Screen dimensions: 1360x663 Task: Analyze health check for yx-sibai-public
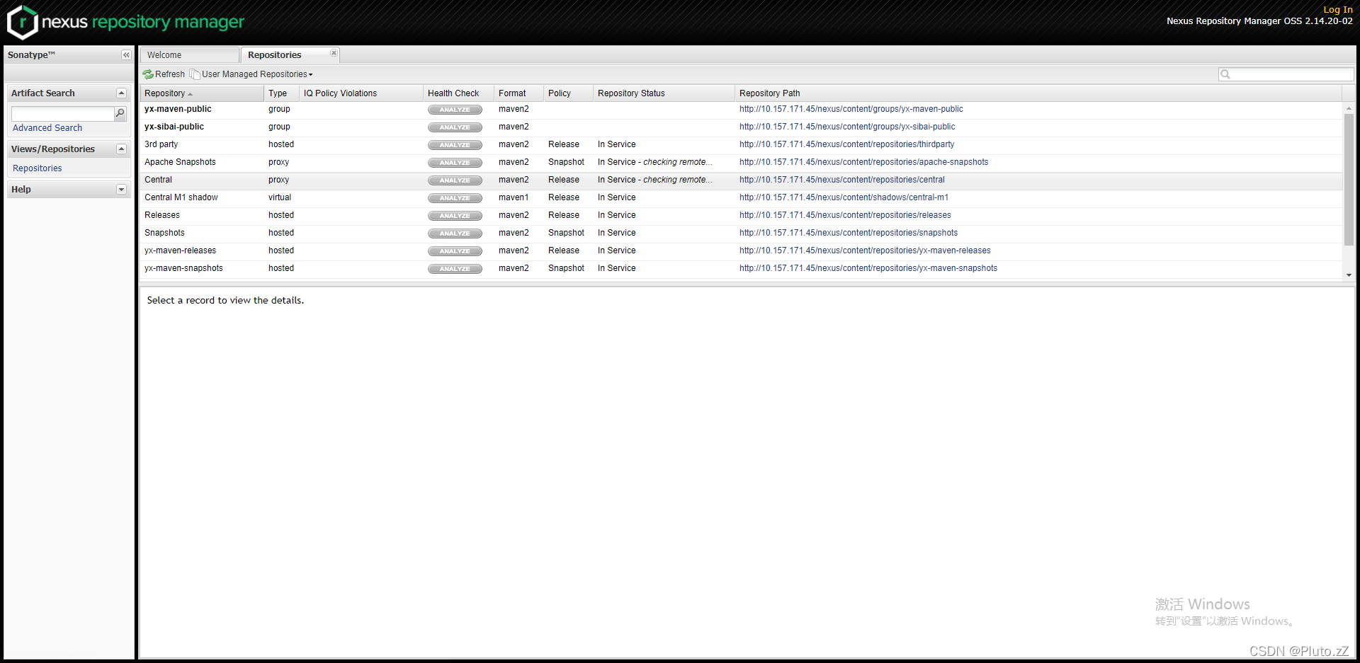(x=455, y=127)
